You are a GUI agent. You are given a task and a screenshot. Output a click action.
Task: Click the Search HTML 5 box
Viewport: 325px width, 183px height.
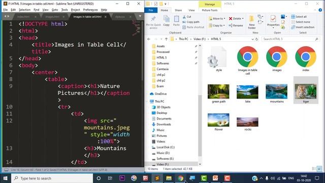[290, 39]
